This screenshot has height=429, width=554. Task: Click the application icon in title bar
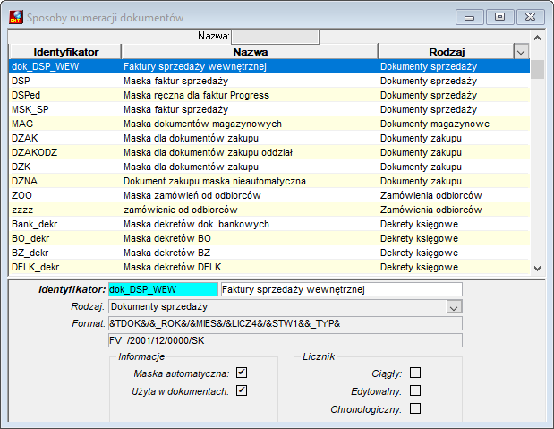coord(16,17)
